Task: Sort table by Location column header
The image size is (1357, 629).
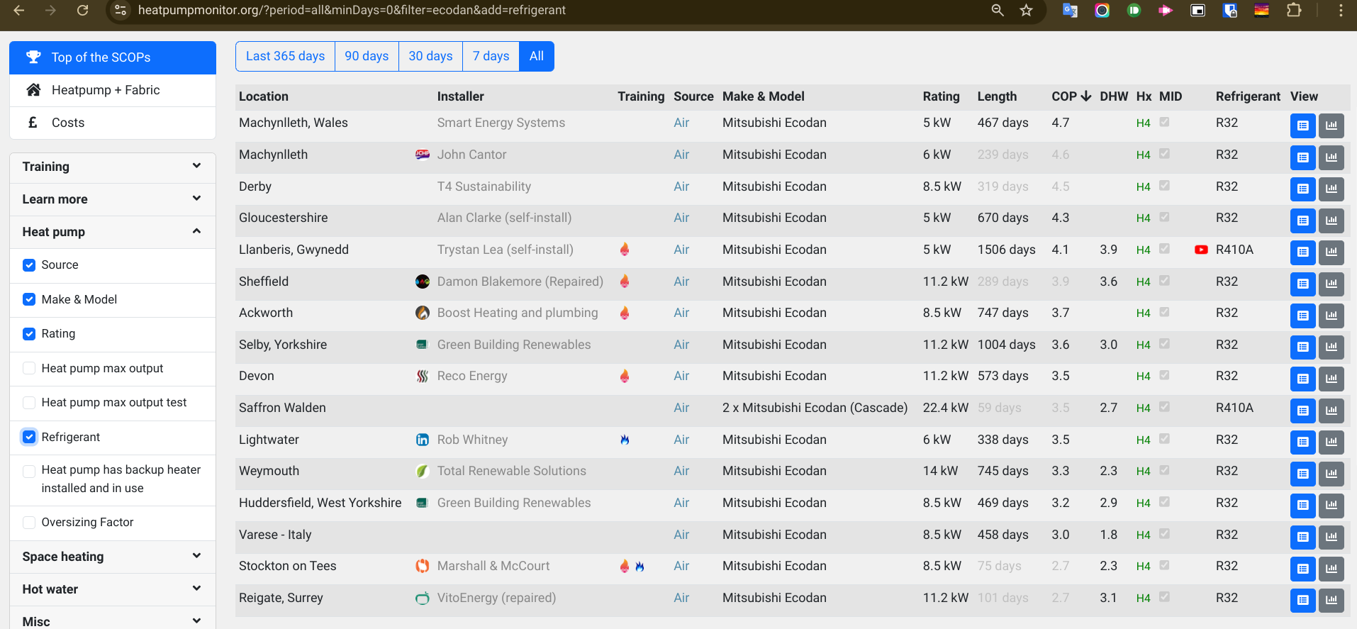Action: (x=264, y=96)
